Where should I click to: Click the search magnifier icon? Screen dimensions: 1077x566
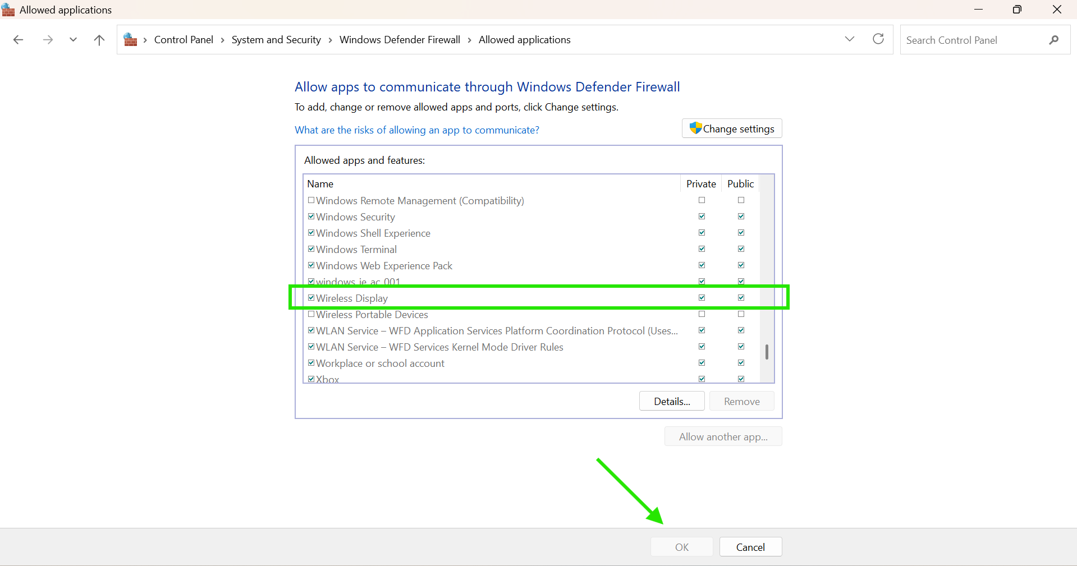pos(1053,40)
